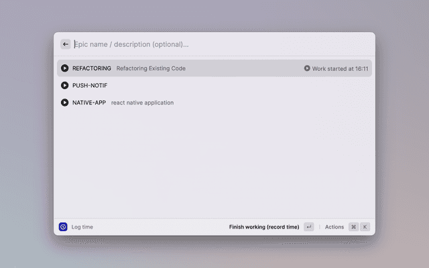The height and width of the screenshot is (268, 429).
Task: Open the Actions menu
Action: click(x=334, y=227)
